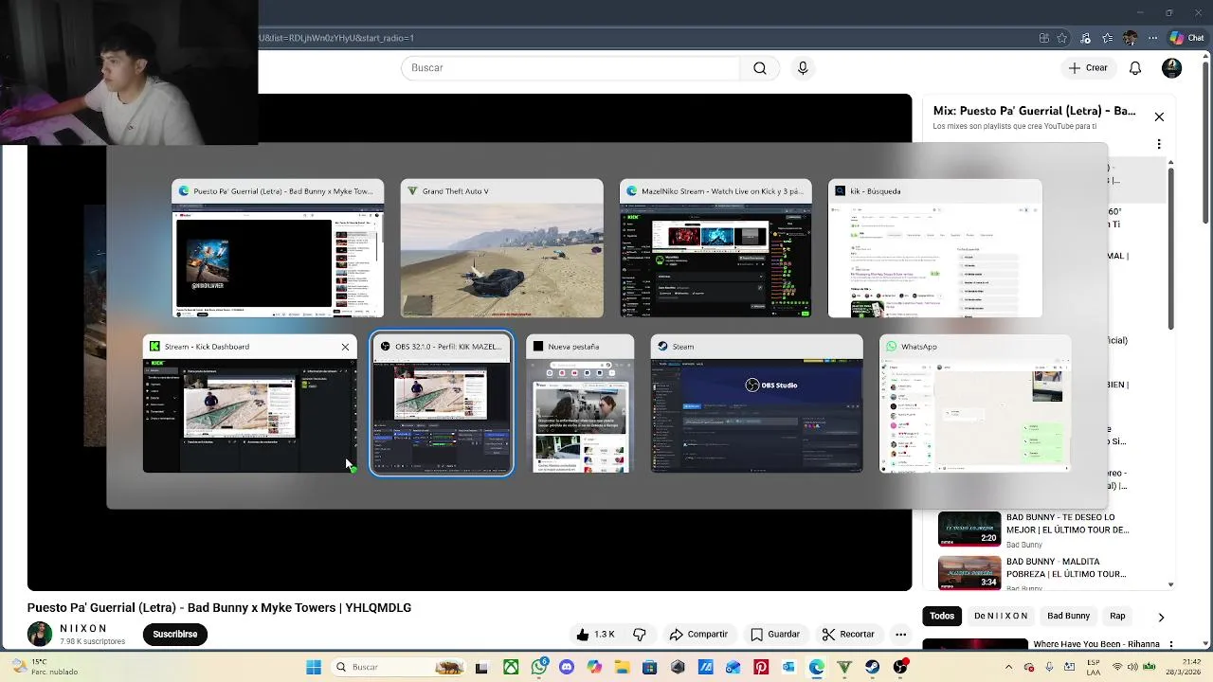The image size is (1213, 682).
Task: Select the 'De N I I X O N' filter chip
Action: (1001, 616)
